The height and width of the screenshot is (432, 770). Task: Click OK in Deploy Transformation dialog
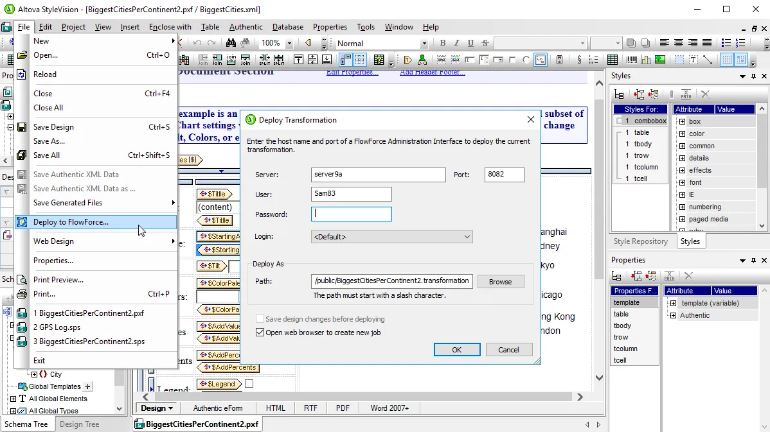tap(457, 350)
